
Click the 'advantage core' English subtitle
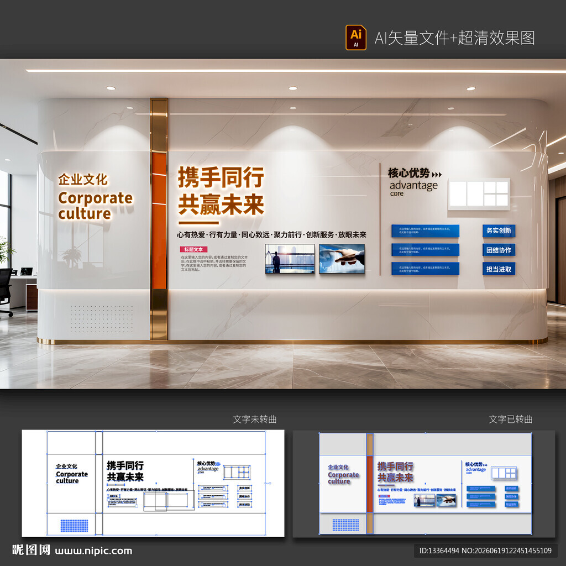413,188
